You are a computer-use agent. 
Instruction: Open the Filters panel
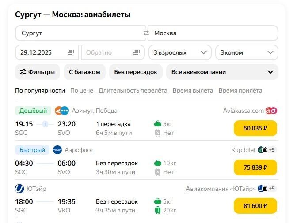(38, 72)
